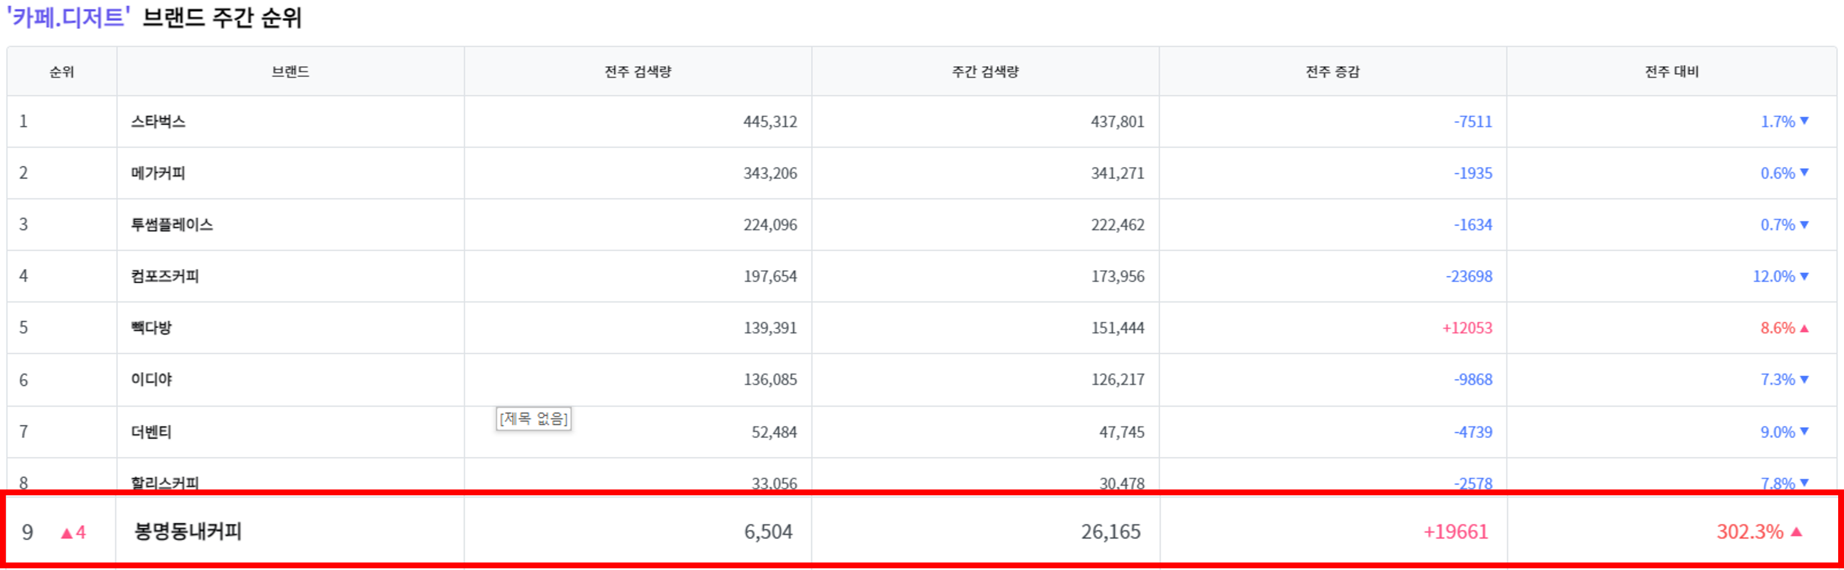Click the -1935 change value
This screenshot has width=1844, height=570.
[x=1473, y=173]
